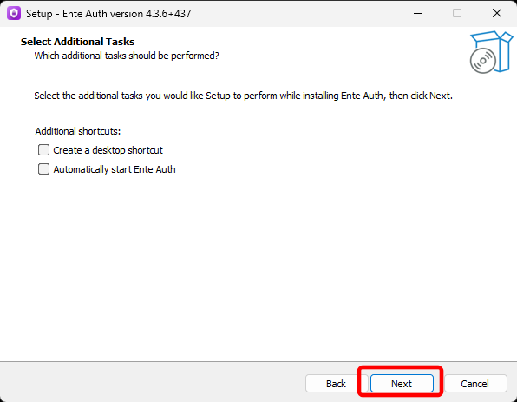Viewport: 517px width, 402px height.
Task: Click the "Select Additional Tasks" heading
Action: 77,42
